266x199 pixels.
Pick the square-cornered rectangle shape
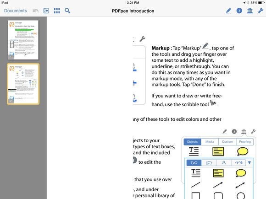195,195
